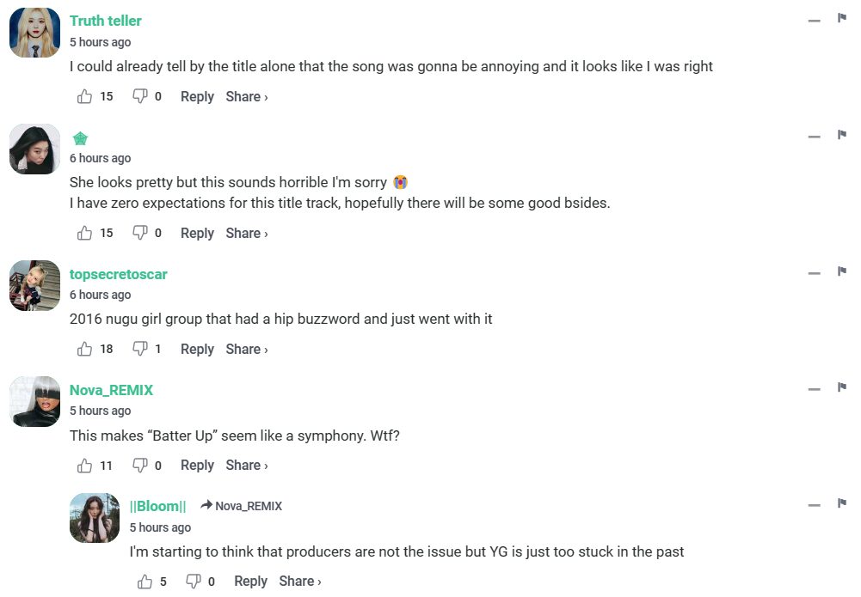This screenshot has height=597, width=861.
Task: Downvote Nova_REMIX's comment
Action: tap(139, 466)
